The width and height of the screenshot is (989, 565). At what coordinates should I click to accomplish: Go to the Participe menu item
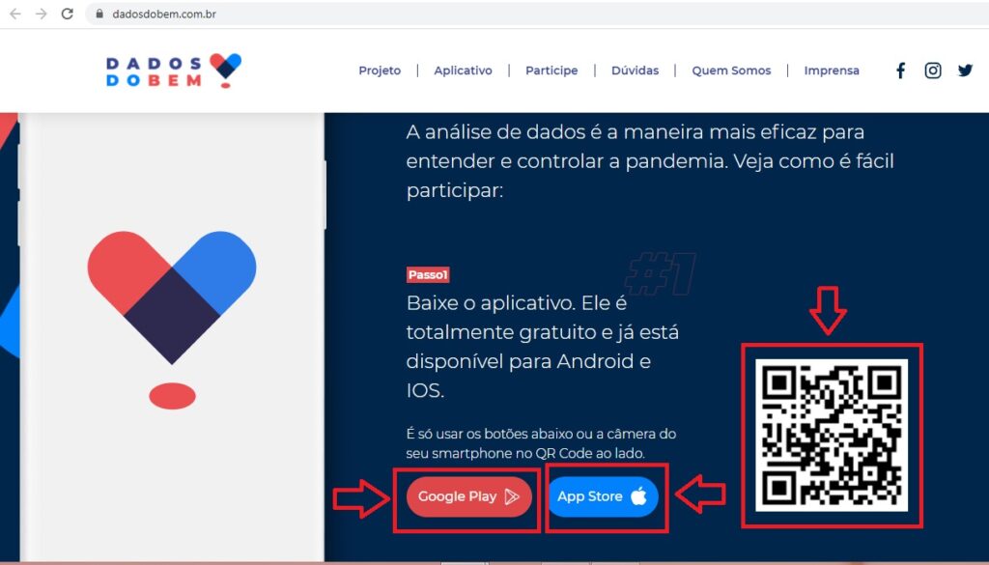pos(551,71)
